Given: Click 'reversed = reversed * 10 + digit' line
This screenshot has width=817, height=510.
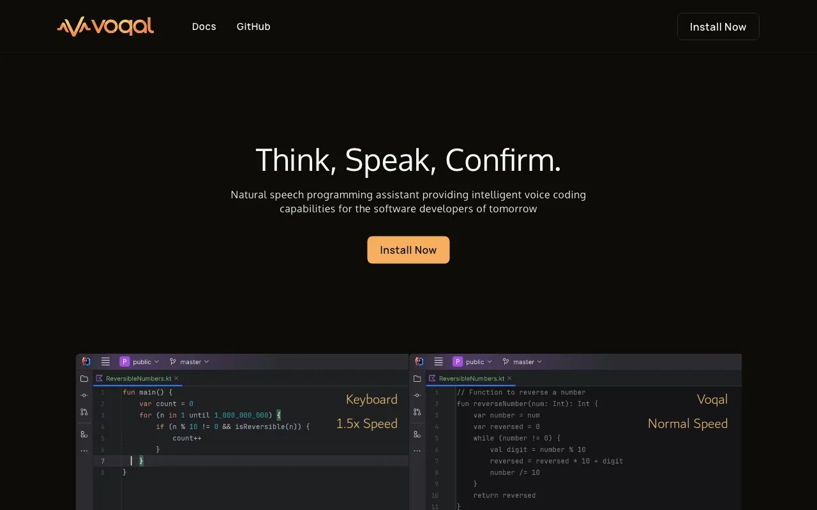Looking at the screenshot, I should click(x=557, y=461).
